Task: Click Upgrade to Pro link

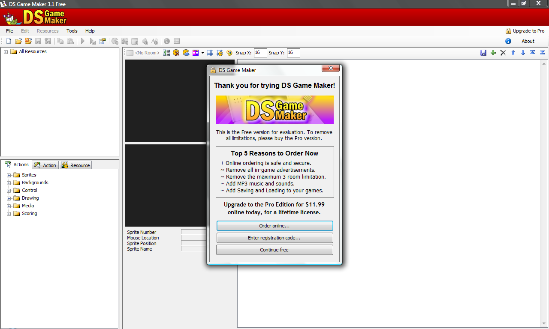Action: coord(525,31)
